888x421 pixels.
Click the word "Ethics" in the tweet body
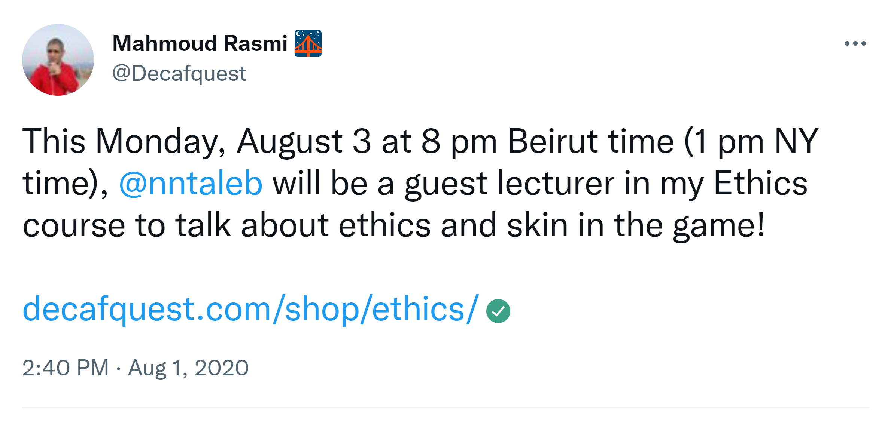(760, 184)
